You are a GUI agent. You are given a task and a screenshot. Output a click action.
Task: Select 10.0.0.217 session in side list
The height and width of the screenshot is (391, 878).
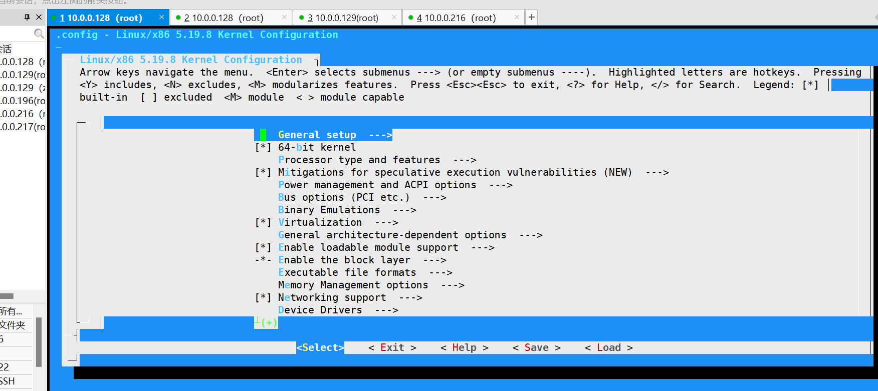click(x=23, y=127)
